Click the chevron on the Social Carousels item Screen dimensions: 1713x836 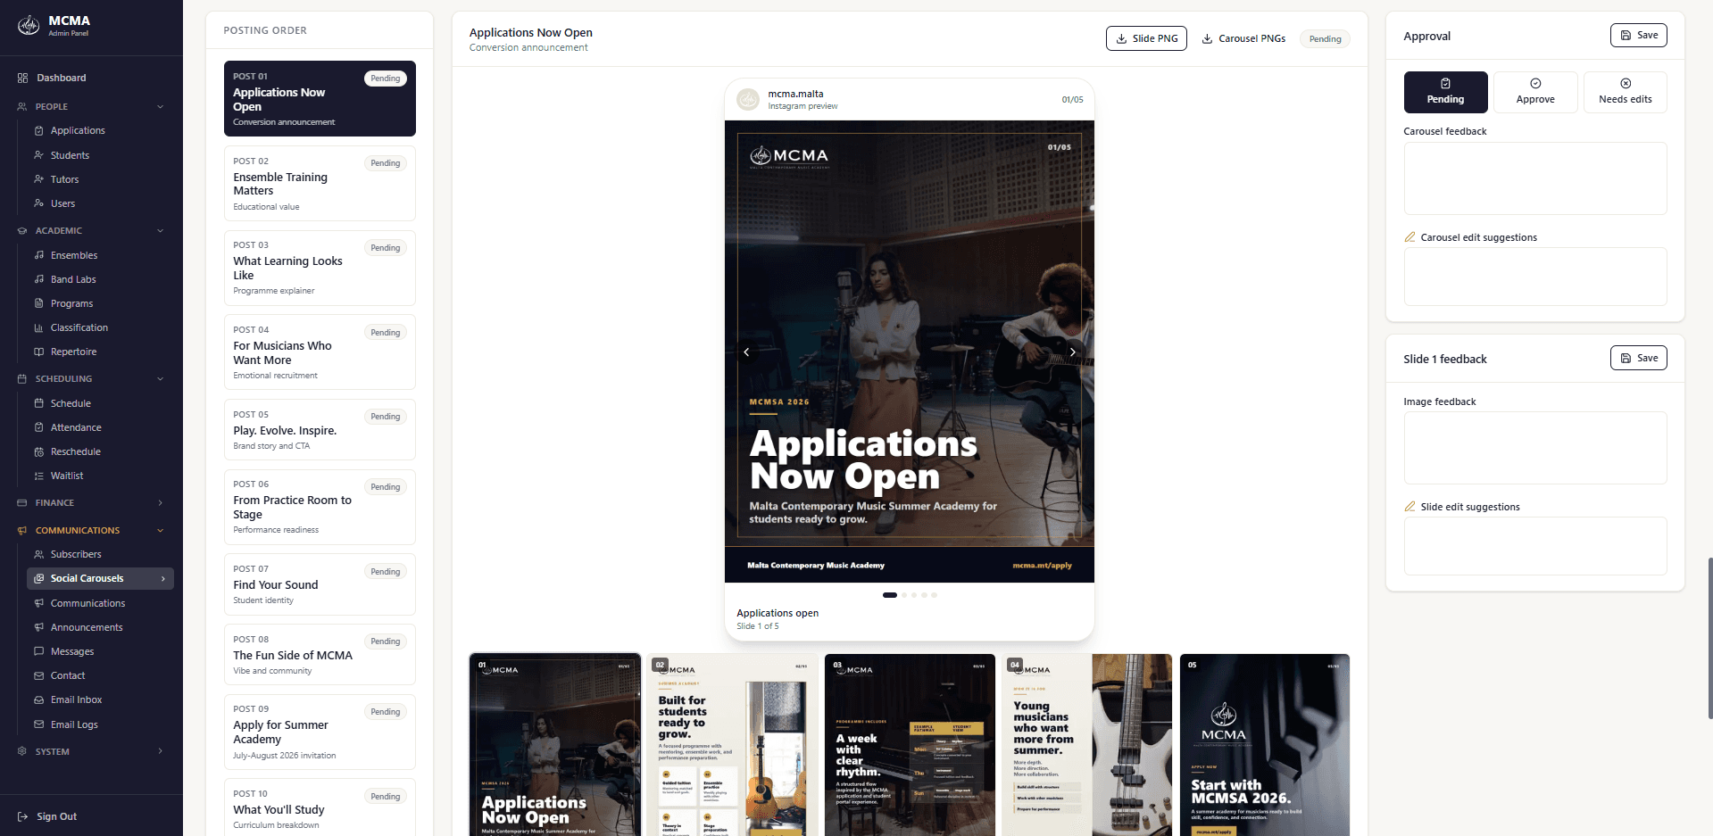pyautogui.click(x=163, y=578)
